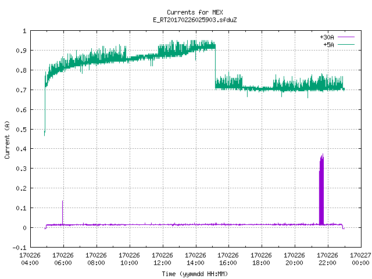Click the x-axis tick label 170227 00:00
The image size is (372, 279).
[x=360, y=259]
